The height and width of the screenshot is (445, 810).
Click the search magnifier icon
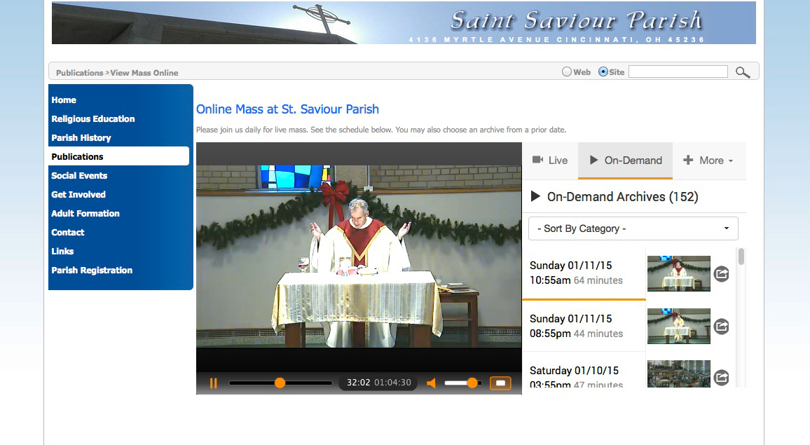point(743,72)
